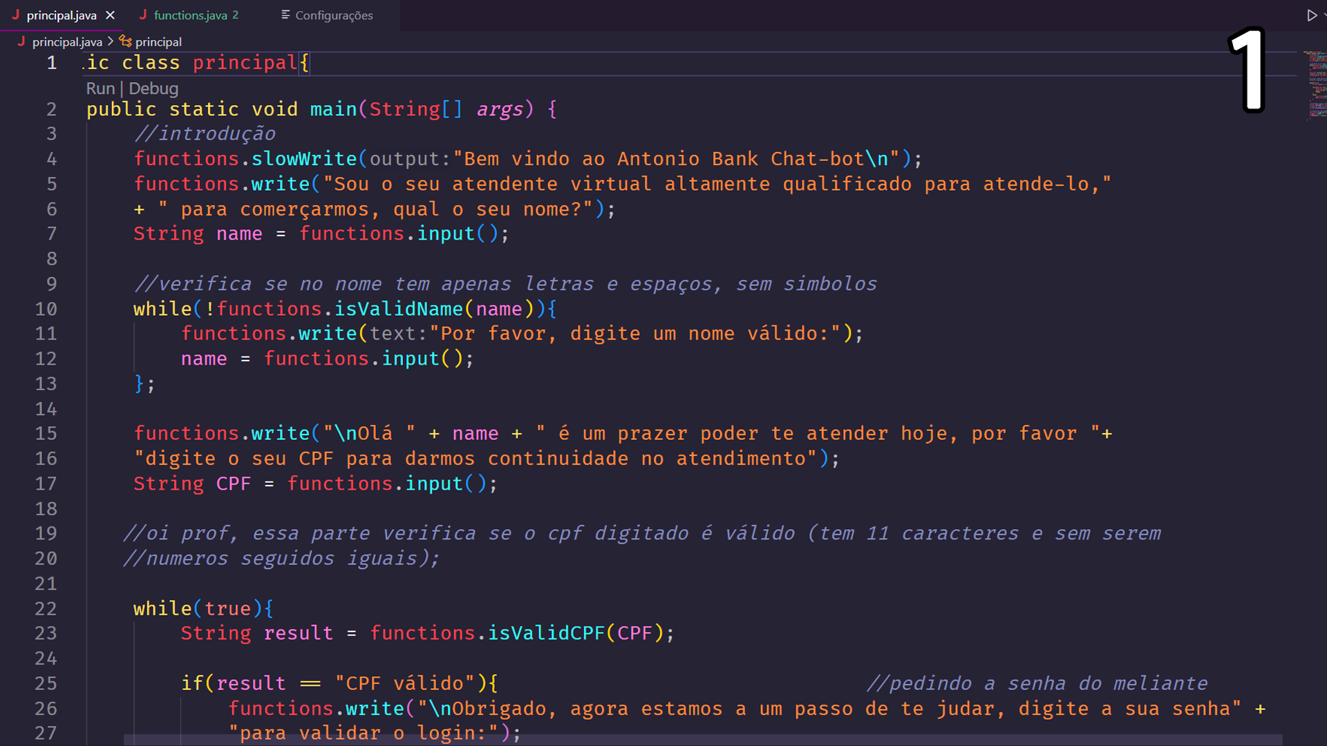Viewport: 1327px width, 746px height.
Task: Click line number 22 in the gutter
Action: pyautogui.click(x=46, y=609)
